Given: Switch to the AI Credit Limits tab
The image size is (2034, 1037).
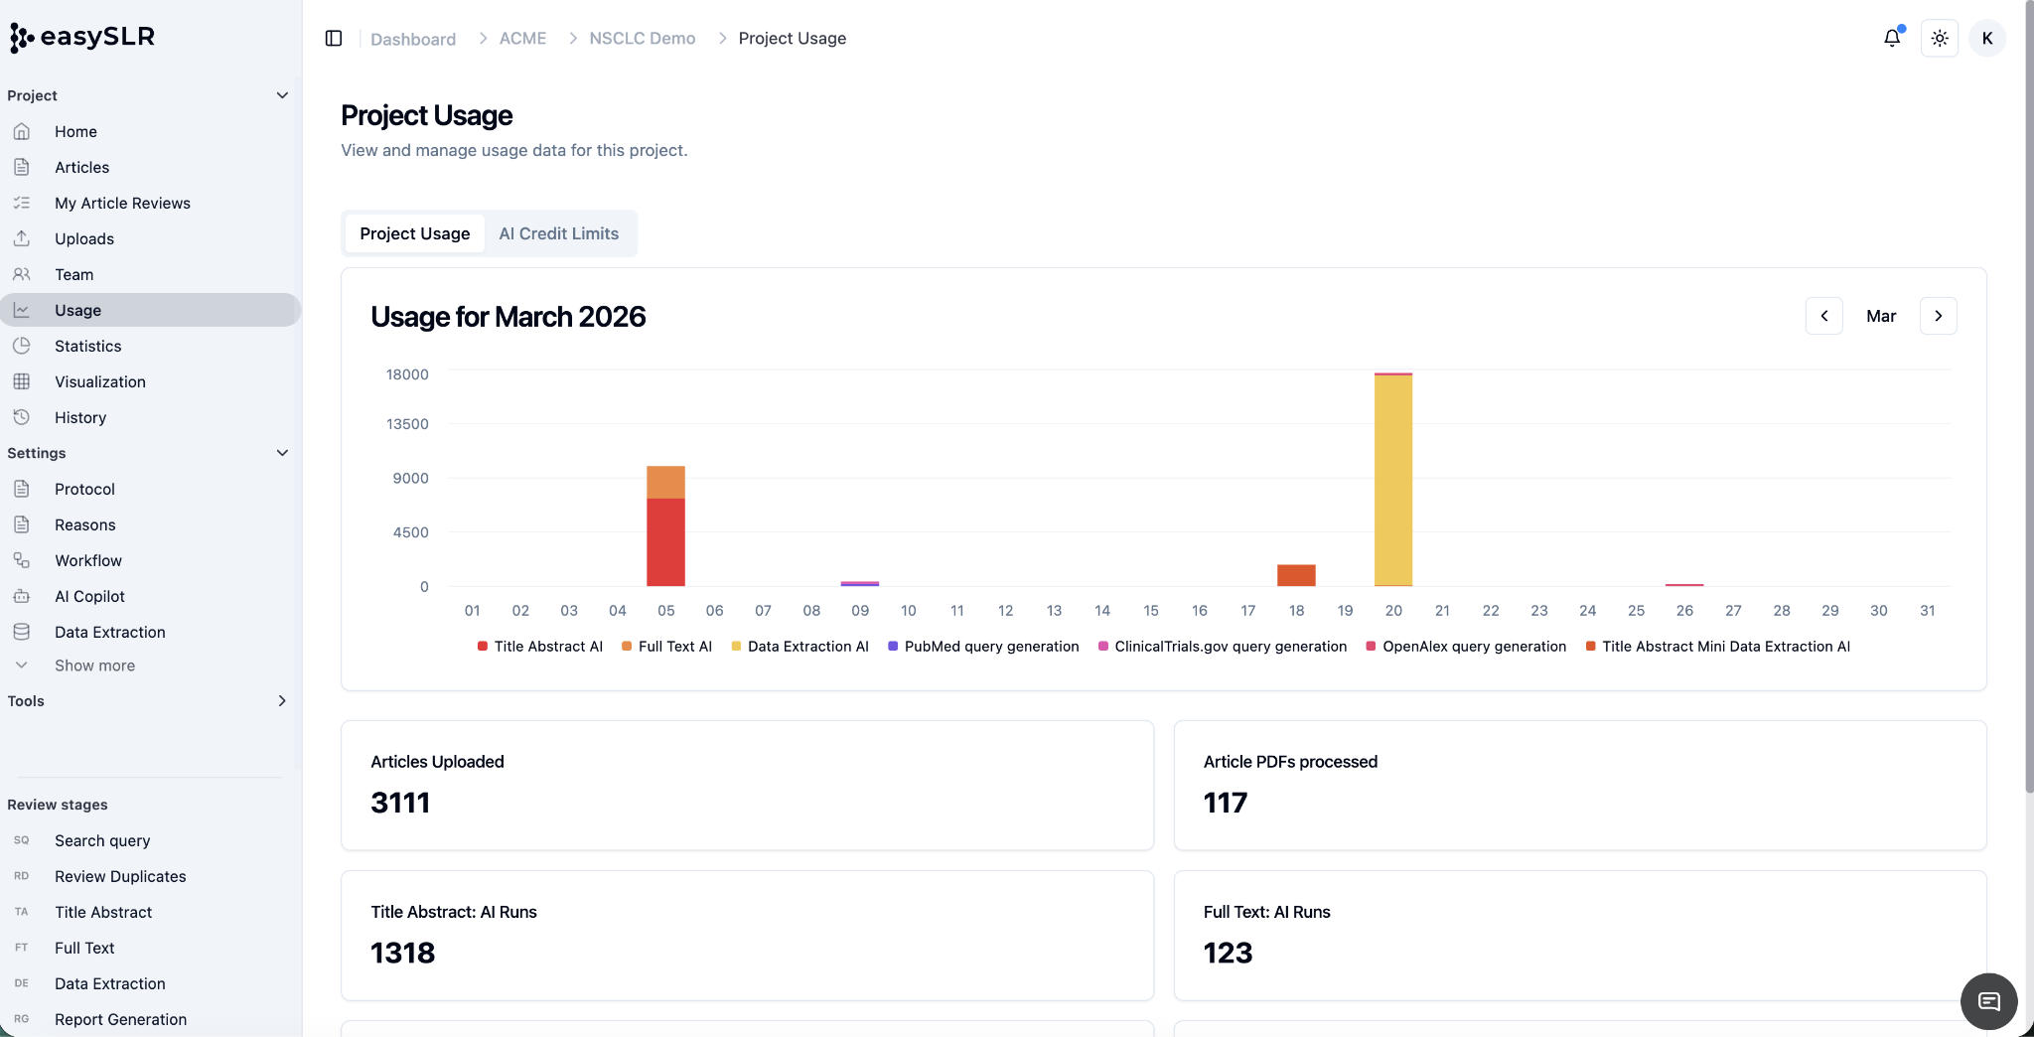Looking at the screenshot, I should point(559,233).
